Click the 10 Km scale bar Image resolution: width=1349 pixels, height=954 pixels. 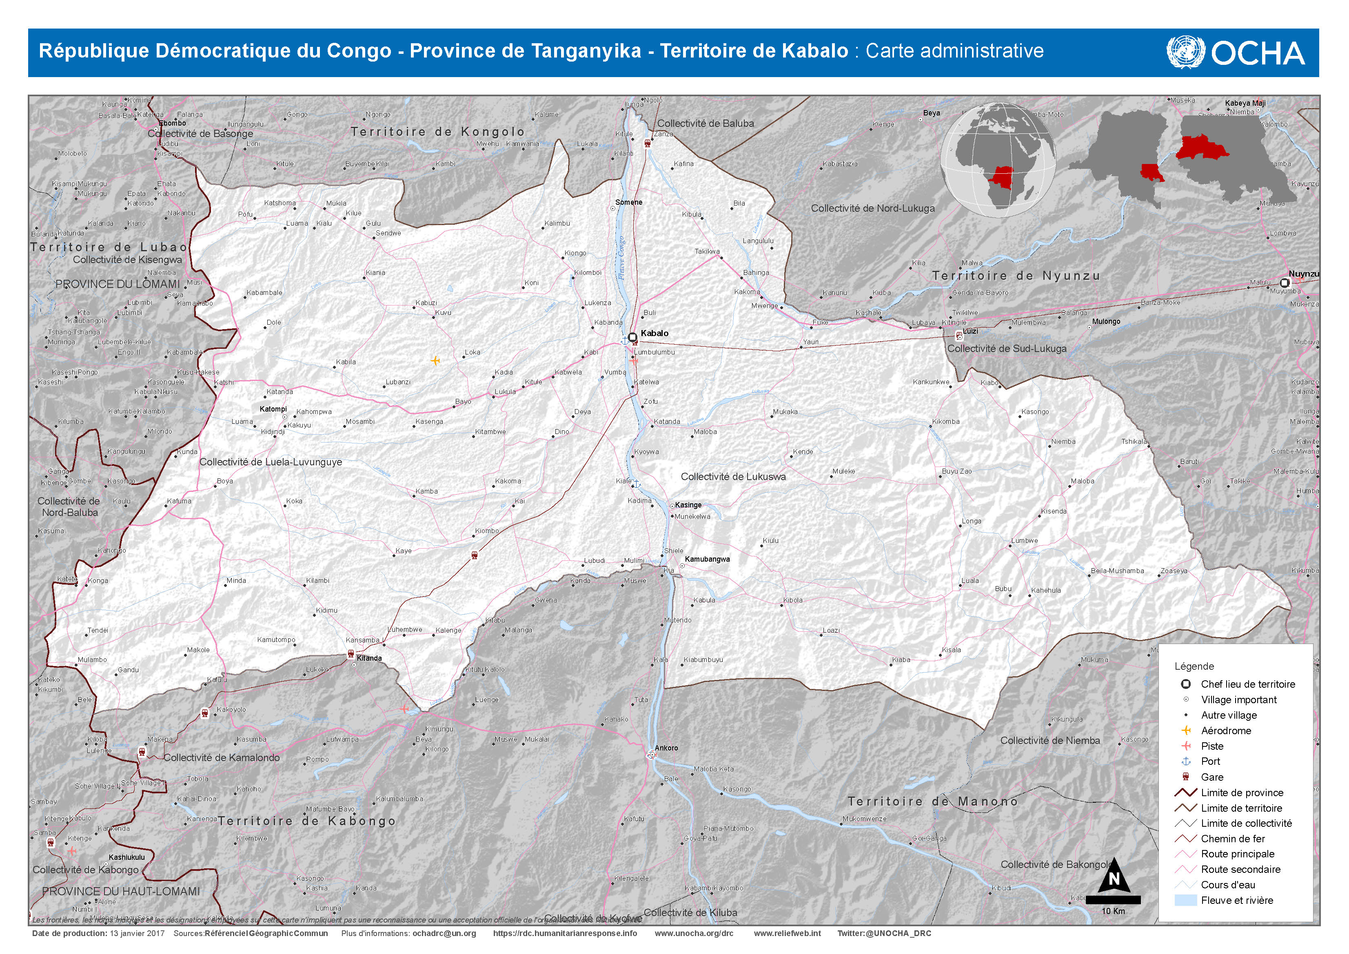point(1113,899)
